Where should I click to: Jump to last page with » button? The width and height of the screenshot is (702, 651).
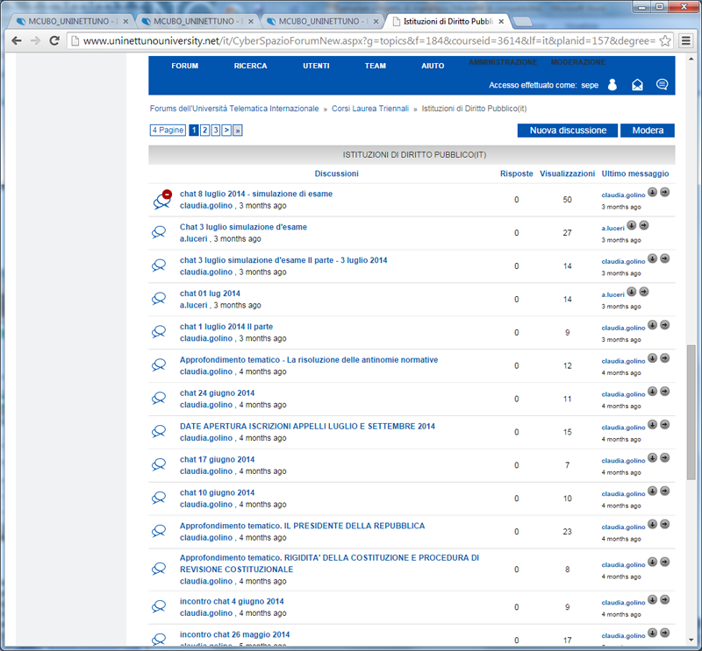pos(237,131)
